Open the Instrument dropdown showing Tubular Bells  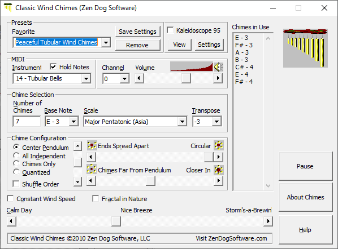click(86, 78)
